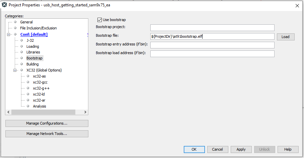Click the node icon beside Libraries
Image resolution: width=304 pixels, height=158 pixels.
coord(22,52)
